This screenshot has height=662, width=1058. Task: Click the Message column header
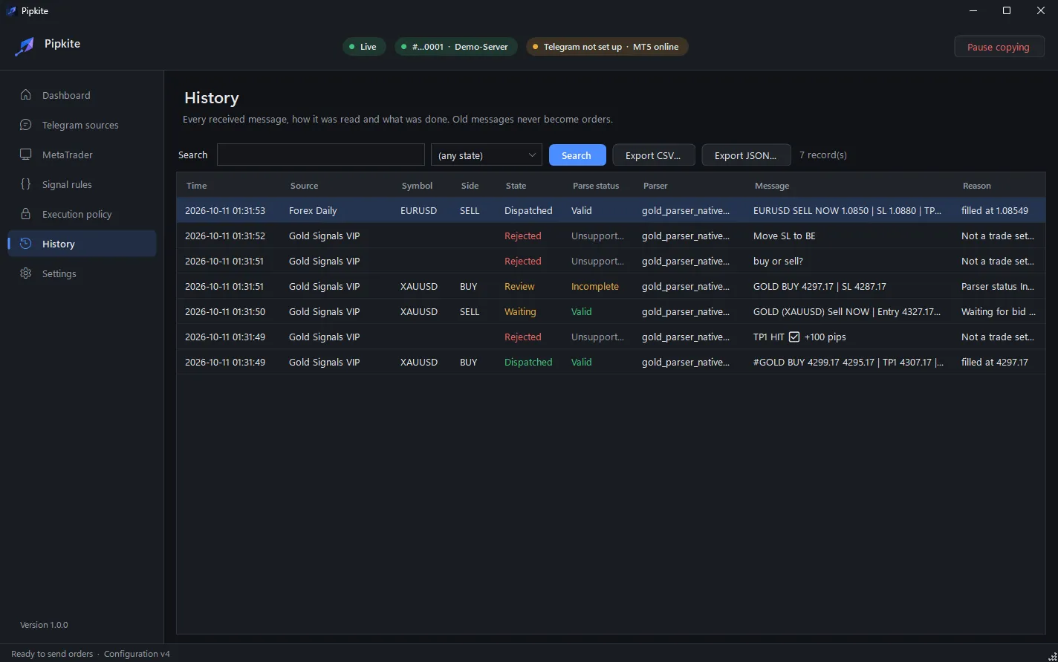[772, 186]
